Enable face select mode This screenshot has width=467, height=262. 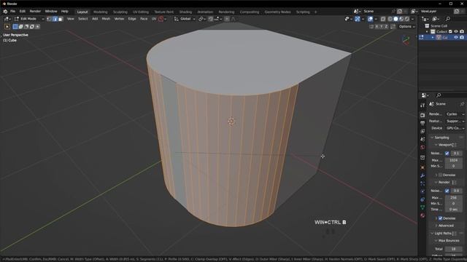[61, 19]
